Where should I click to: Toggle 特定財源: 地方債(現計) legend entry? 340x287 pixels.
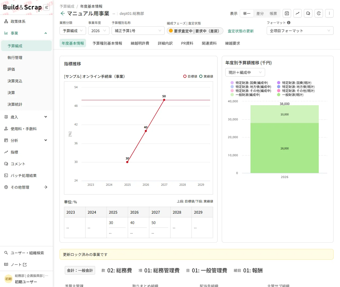(x=296, y=87)
